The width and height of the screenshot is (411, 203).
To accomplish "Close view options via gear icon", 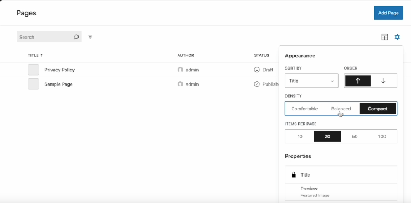I will tap(397, 37).
